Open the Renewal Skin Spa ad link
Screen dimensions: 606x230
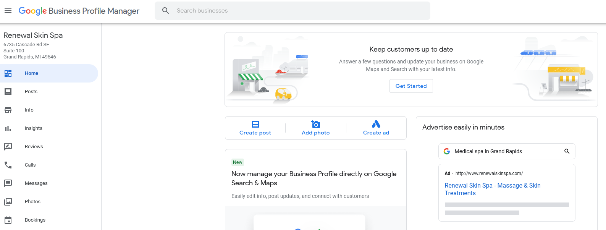[x=493, y=189]
